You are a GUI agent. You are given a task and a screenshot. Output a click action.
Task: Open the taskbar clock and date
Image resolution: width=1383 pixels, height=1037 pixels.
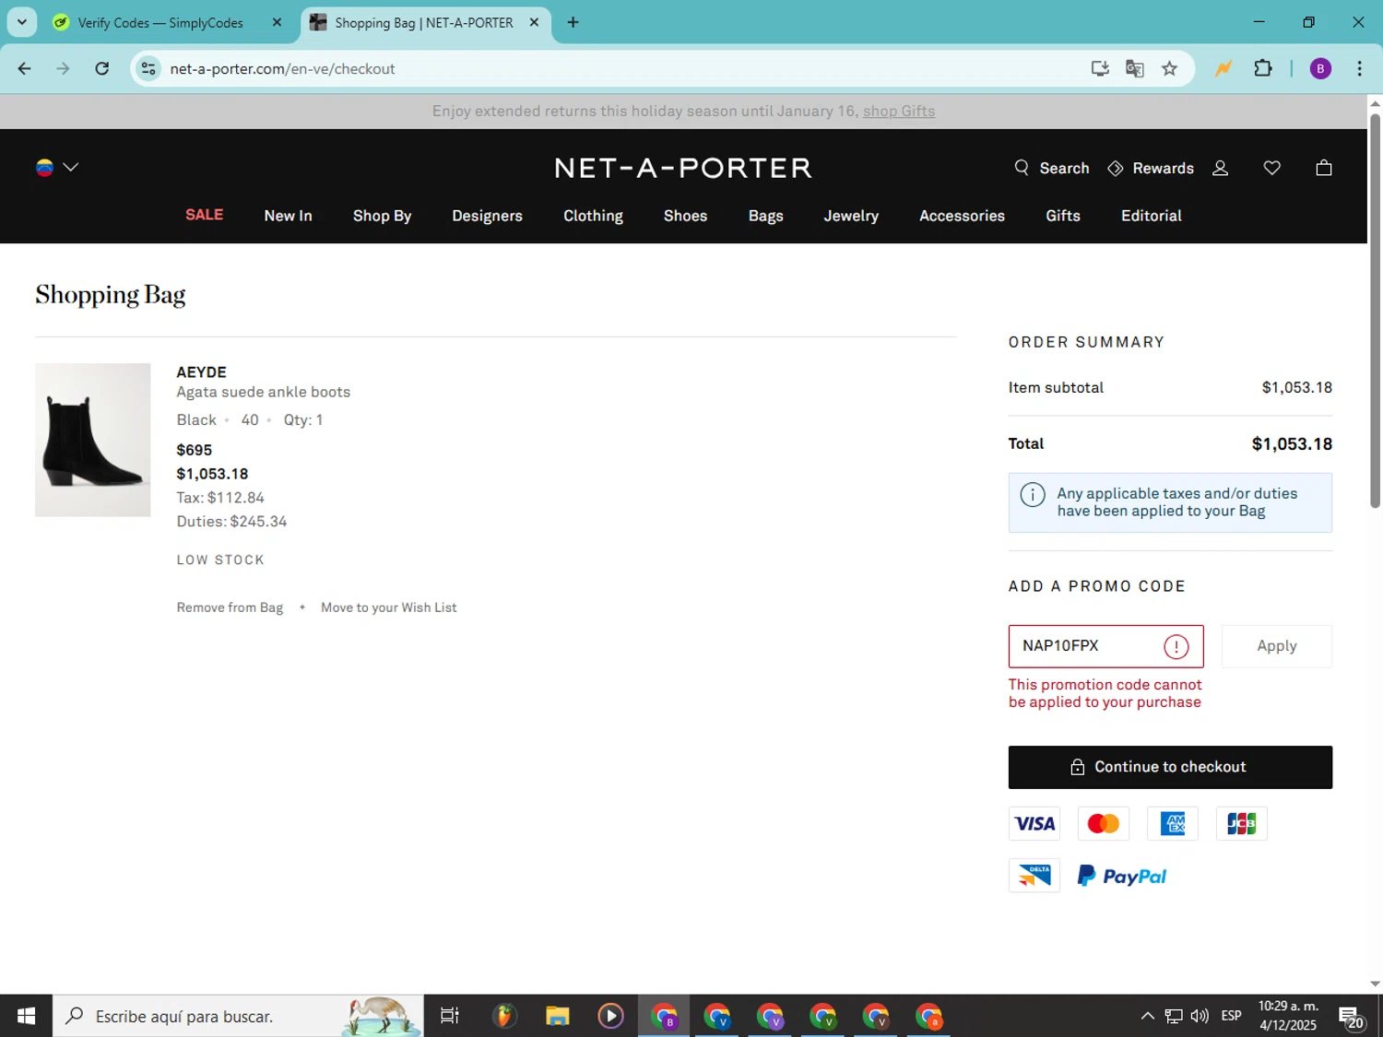click(x=1288, y=1016)
